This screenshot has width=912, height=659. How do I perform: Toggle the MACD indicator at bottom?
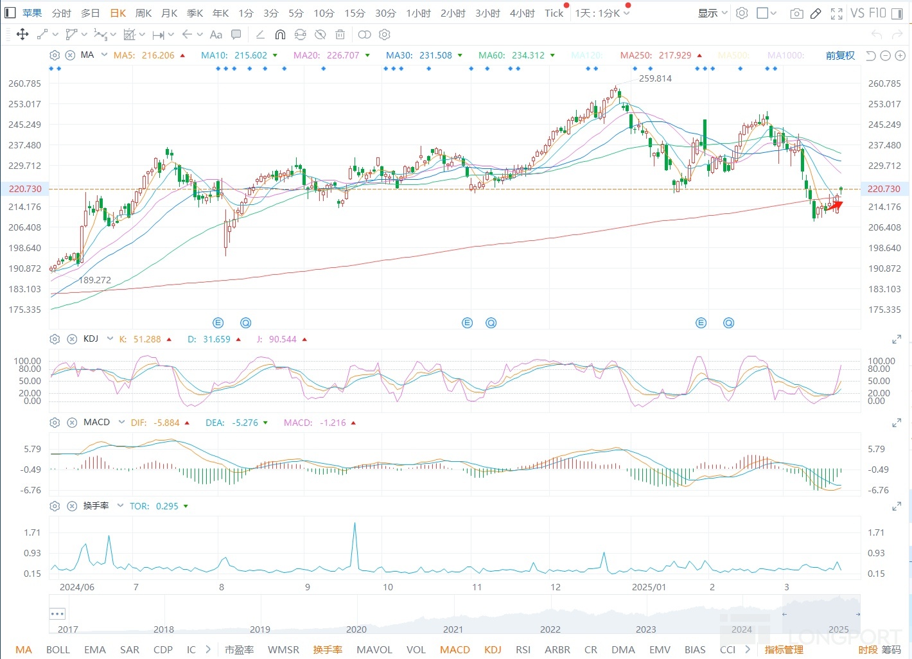point(455,649)
